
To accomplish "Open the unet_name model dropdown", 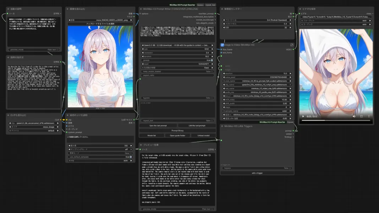I will click(257, 81).
